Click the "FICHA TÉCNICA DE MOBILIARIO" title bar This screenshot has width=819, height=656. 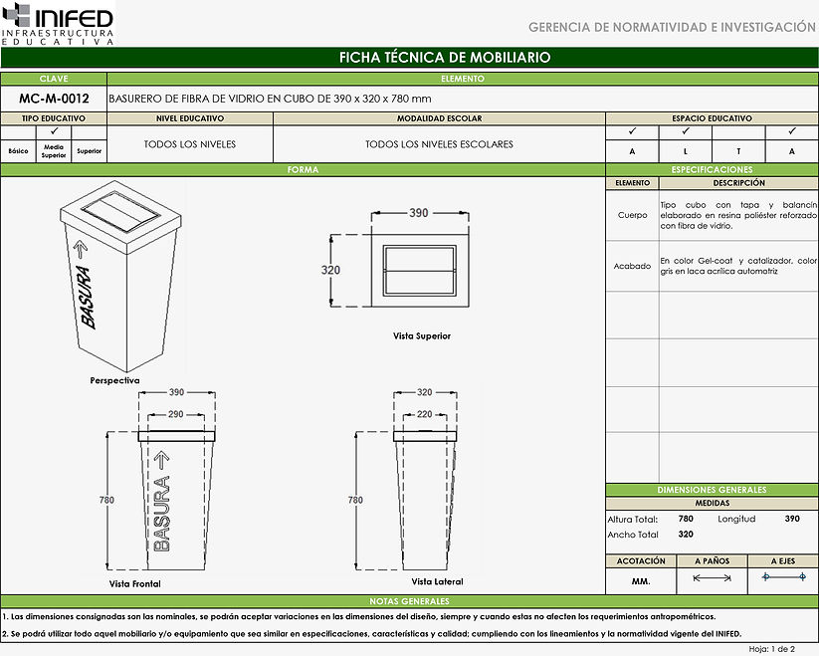[410, 57]
